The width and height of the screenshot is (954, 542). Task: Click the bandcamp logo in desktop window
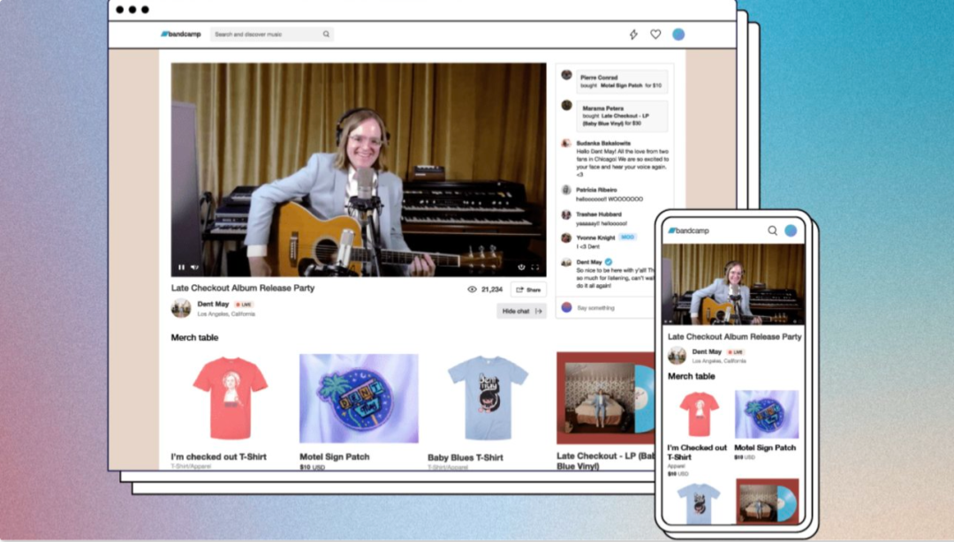pos(181,34)
